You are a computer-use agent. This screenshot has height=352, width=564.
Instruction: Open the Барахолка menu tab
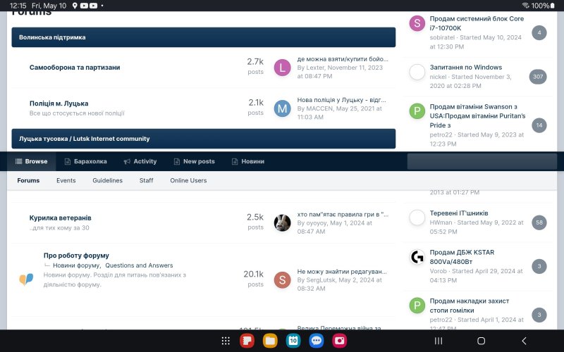(85, 162)
